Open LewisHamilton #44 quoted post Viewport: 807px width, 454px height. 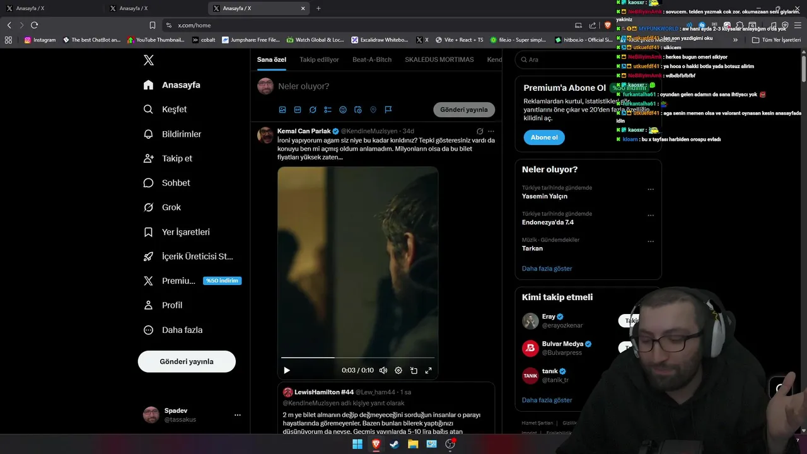[386, 409]
